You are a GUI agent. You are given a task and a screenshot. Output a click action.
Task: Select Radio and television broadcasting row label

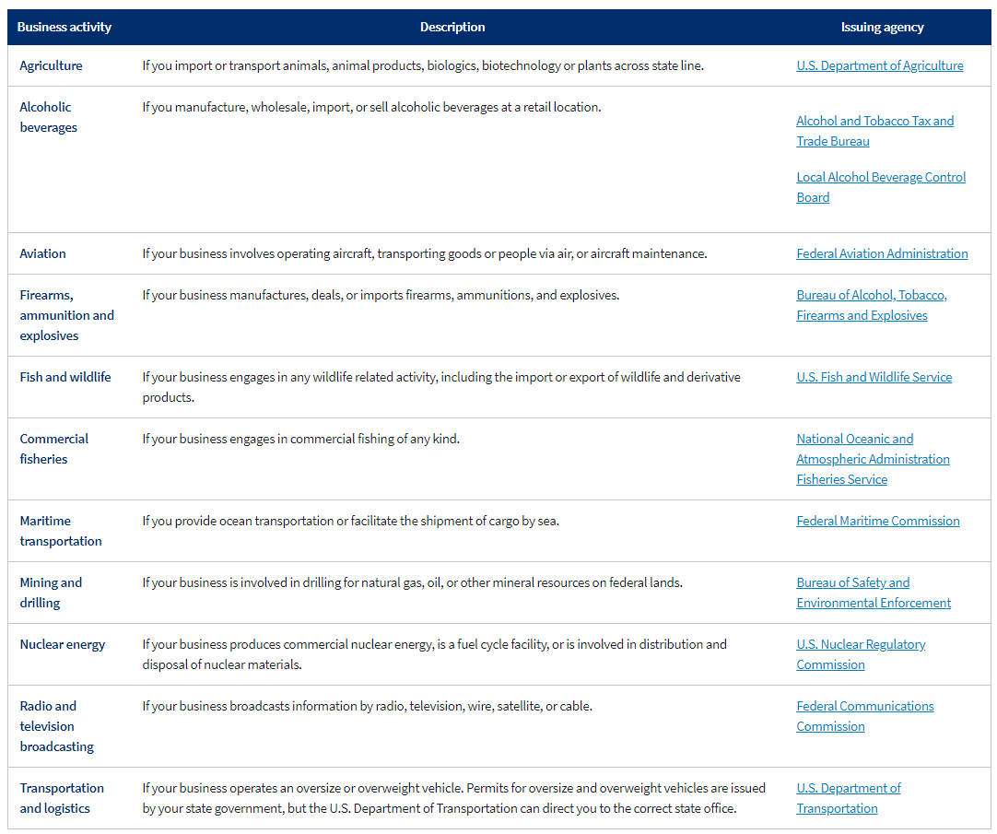point(56,726)
